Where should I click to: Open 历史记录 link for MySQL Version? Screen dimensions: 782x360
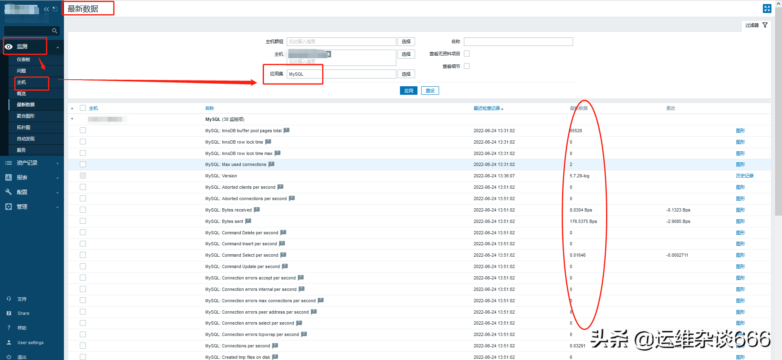click(x=745, y=176)
